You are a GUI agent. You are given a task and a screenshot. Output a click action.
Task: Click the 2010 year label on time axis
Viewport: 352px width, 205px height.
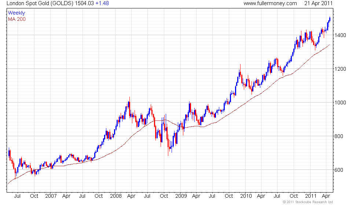(246, 196)
